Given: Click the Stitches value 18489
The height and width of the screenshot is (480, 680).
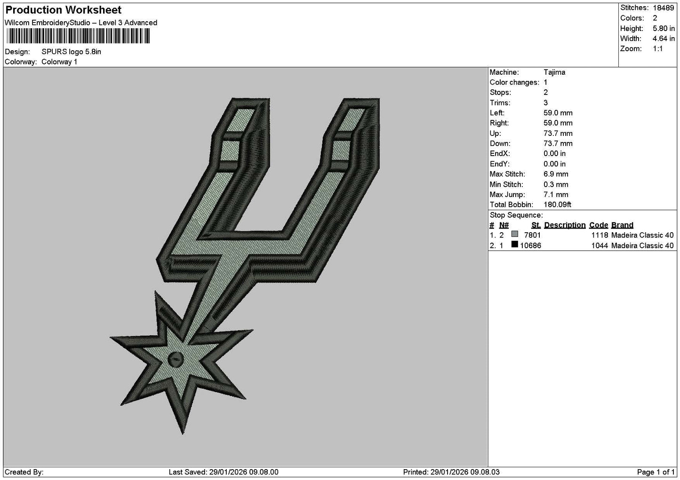Looking at the screenshot, I should click(663, 8).
